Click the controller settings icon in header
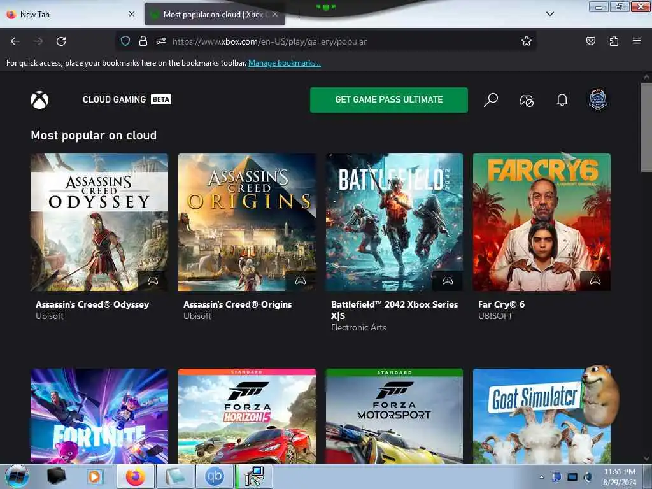 527,100
